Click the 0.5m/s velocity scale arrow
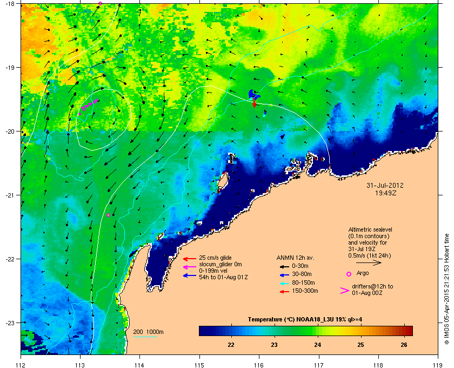Screen dimensions: 454x368 coord(369,262)
